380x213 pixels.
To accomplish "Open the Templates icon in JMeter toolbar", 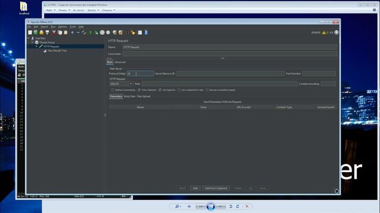I will pos(36,33).
